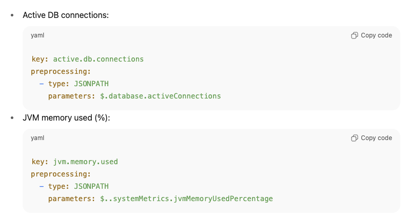
Task: Click 'preprocessing:' in first code block
Action: tap(61, 71)
